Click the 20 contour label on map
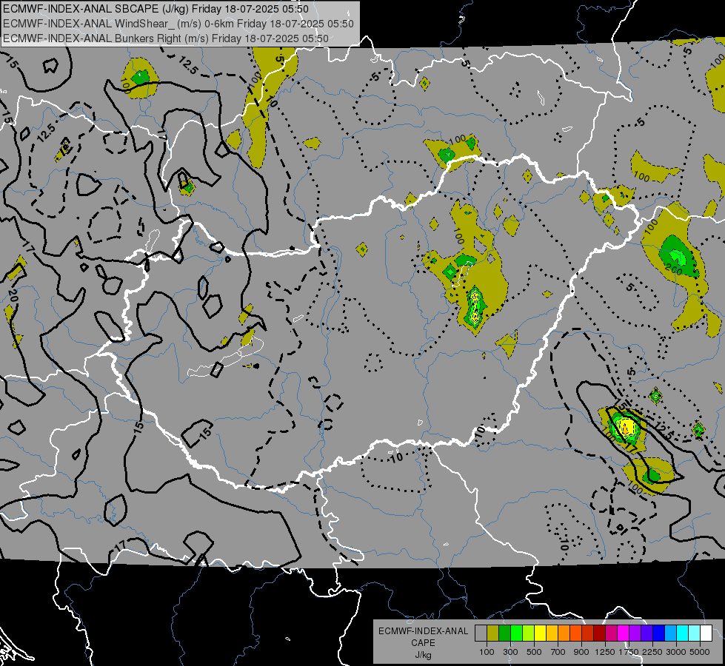Image resolution: width=725 pixels, height=666 pixels. (12, 296)
